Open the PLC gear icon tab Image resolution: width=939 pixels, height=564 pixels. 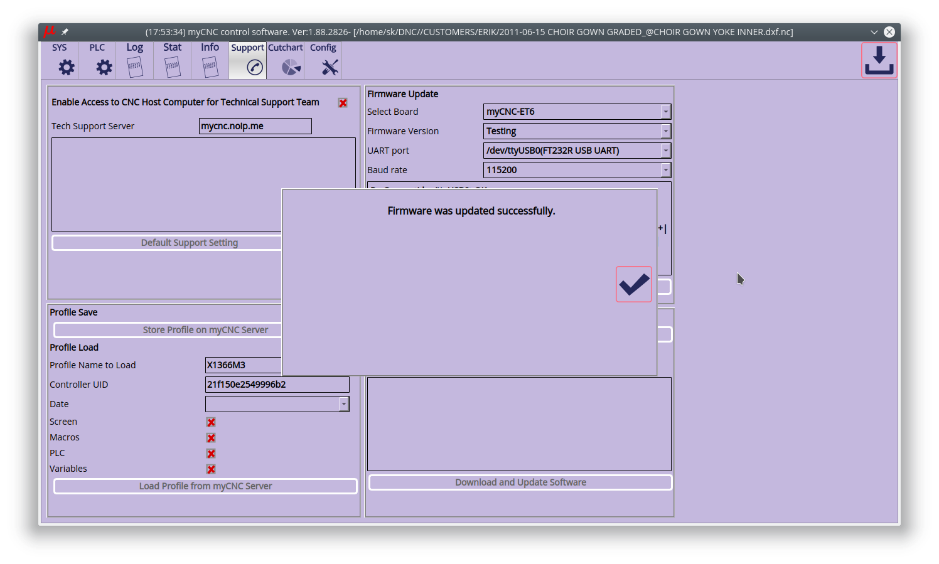coord(104,67)
